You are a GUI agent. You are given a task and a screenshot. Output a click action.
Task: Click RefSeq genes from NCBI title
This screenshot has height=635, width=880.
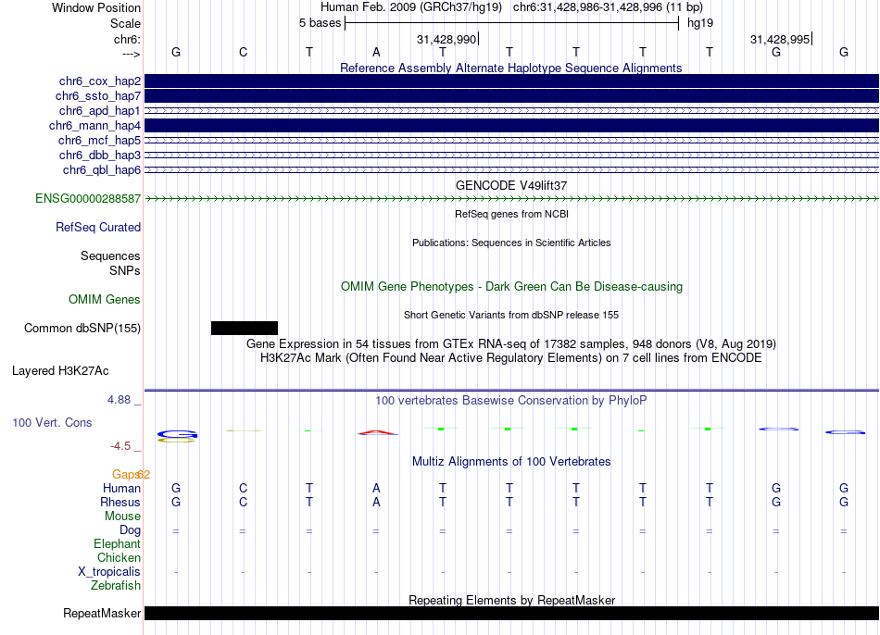[511, 214]
